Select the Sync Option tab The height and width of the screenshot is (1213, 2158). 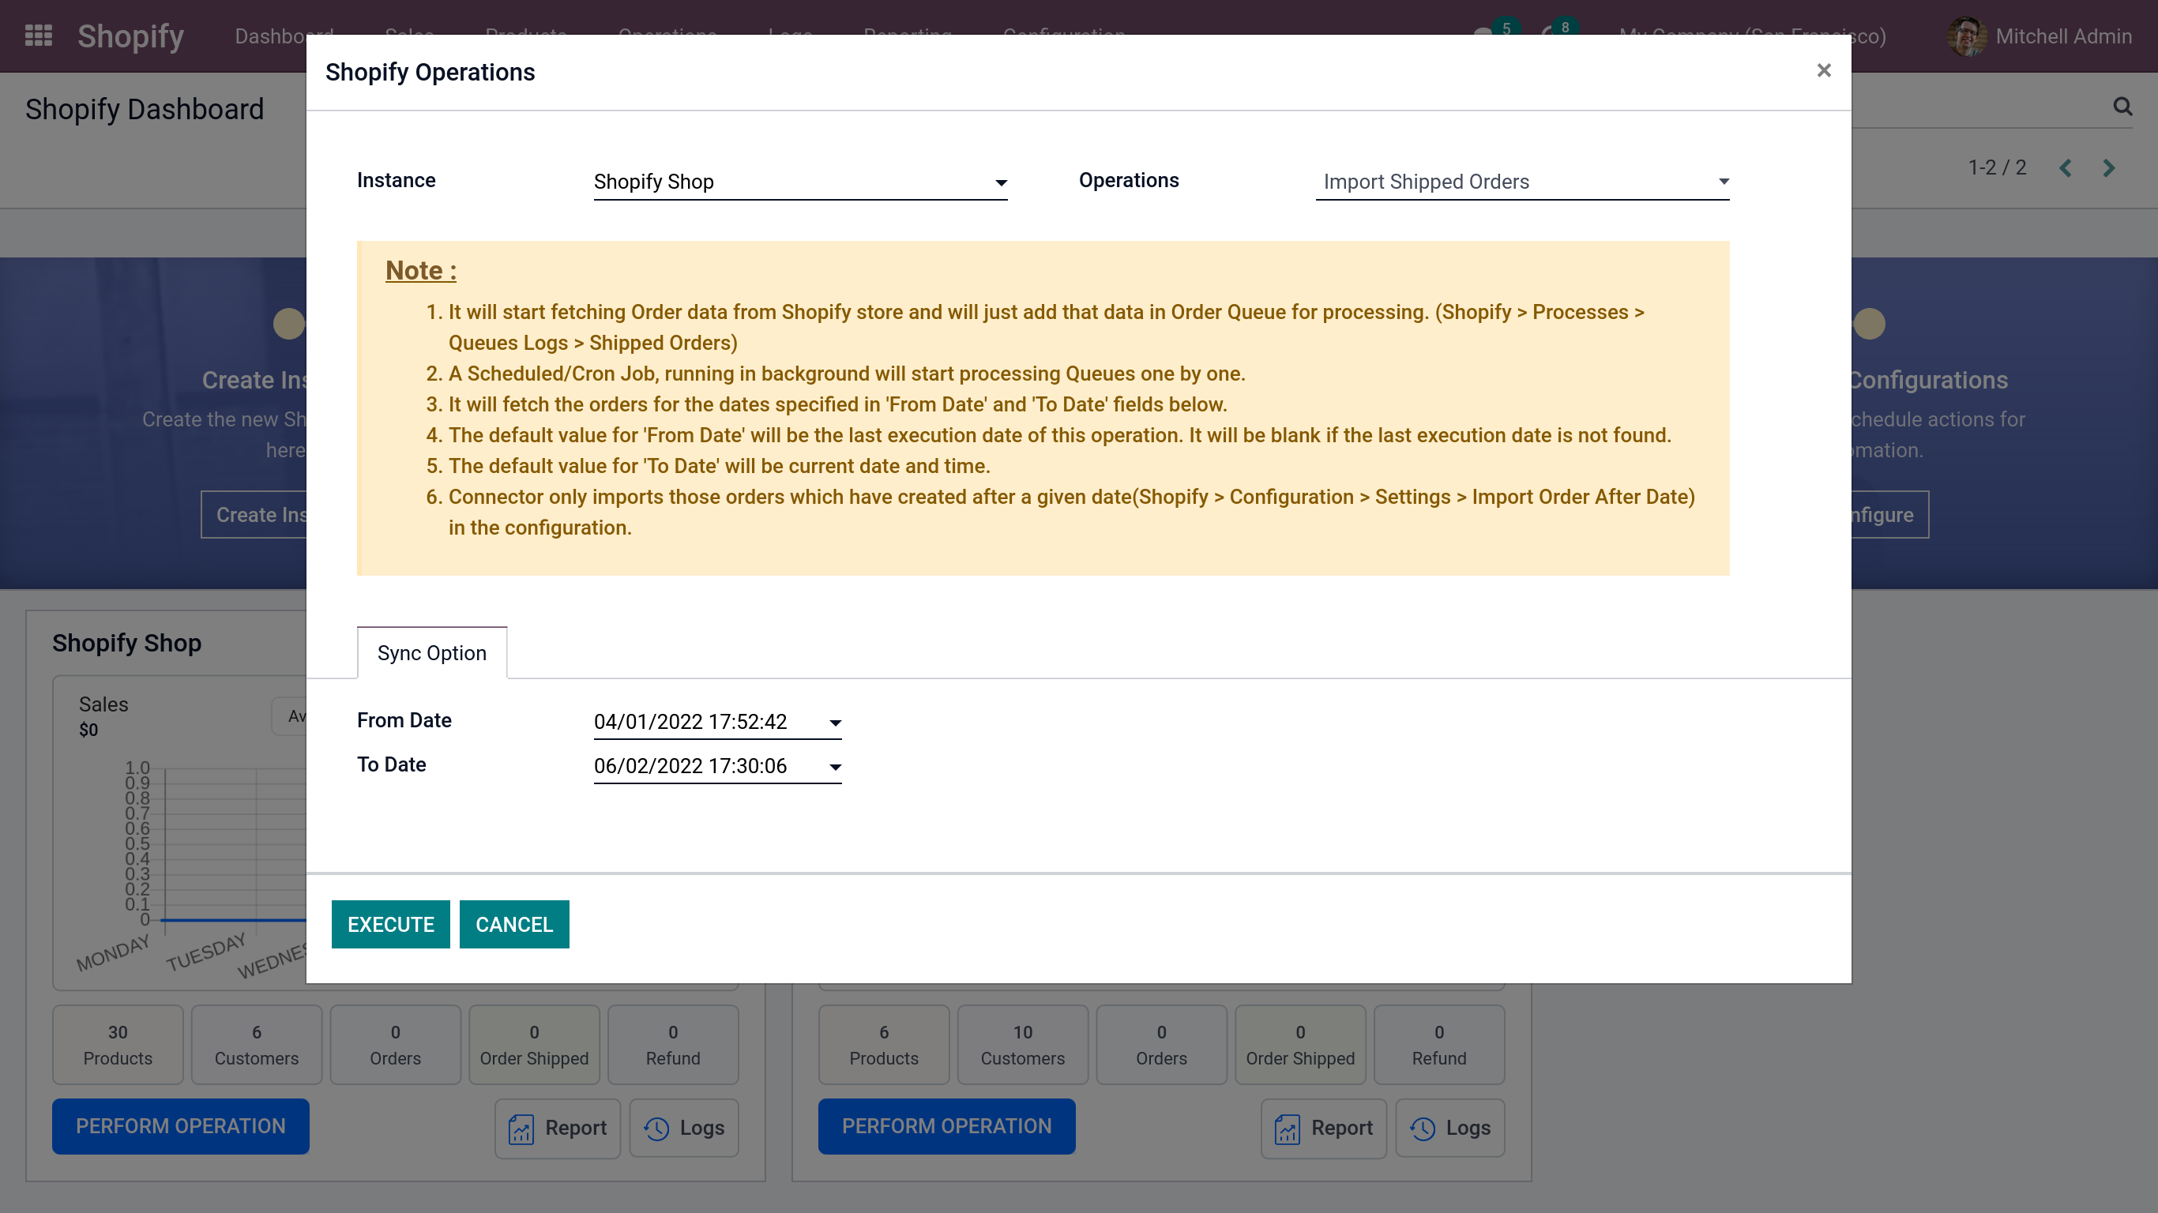(x=431, y=652)
